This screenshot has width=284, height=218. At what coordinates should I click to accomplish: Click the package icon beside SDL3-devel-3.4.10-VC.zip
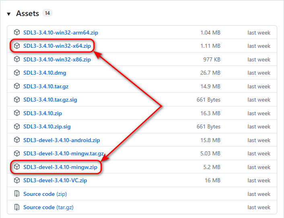pos(17,180)
